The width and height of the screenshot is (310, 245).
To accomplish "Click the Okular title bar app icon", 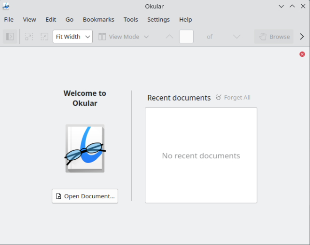I will click(6, 6).
